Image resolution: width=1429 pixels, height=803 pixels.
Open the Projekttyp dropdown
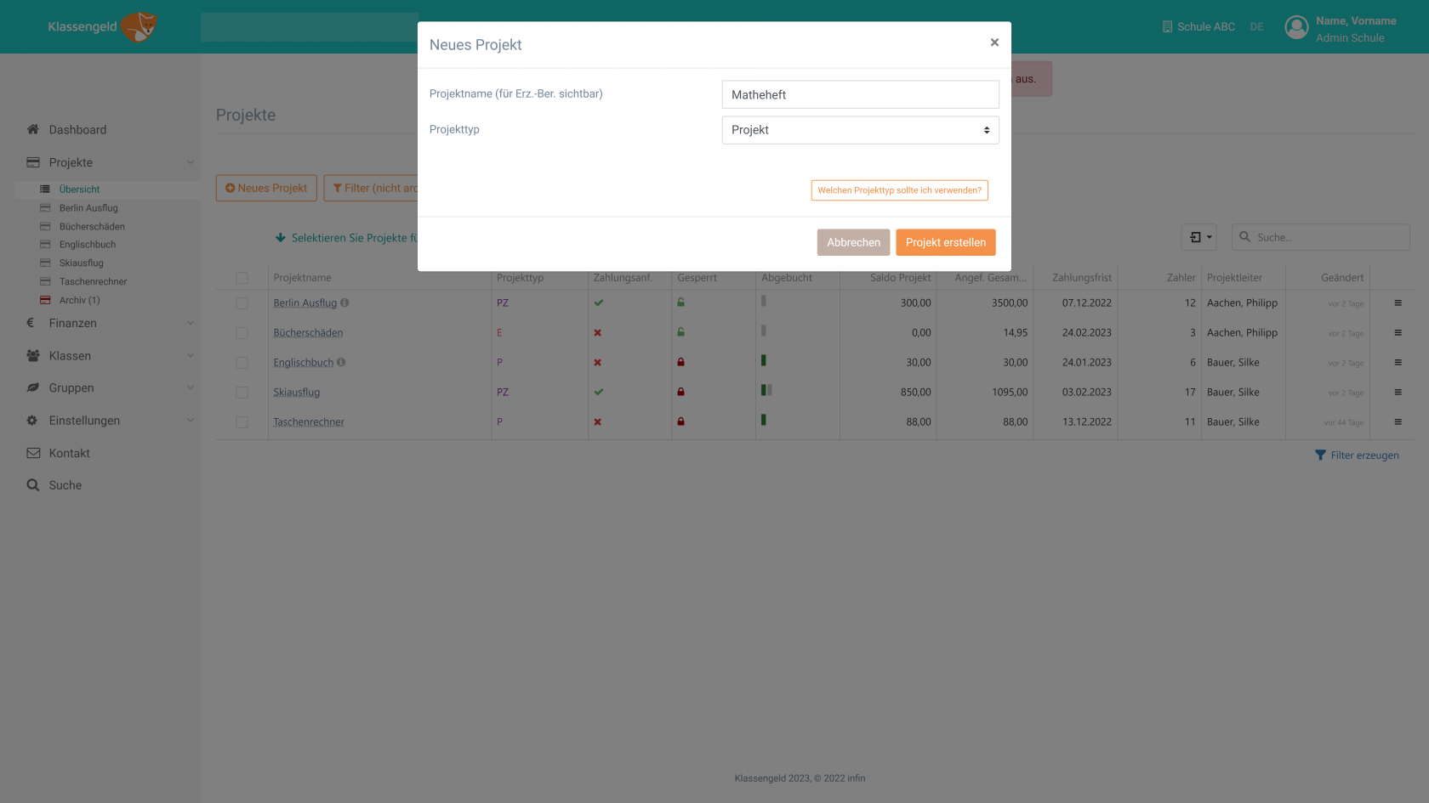tap(860, 130)
